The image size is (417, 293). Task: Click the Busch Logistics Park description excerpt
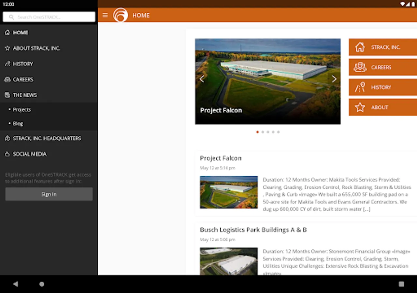[x=336, y=262]
